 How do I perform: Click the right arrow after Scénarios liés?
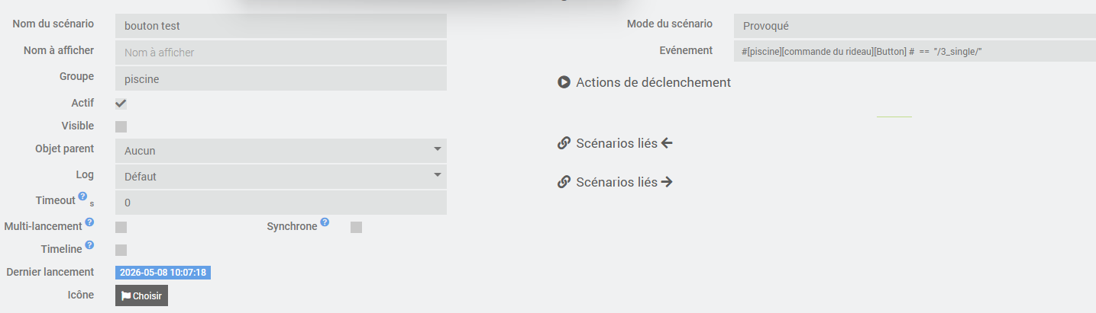click(x=667, y=182)
